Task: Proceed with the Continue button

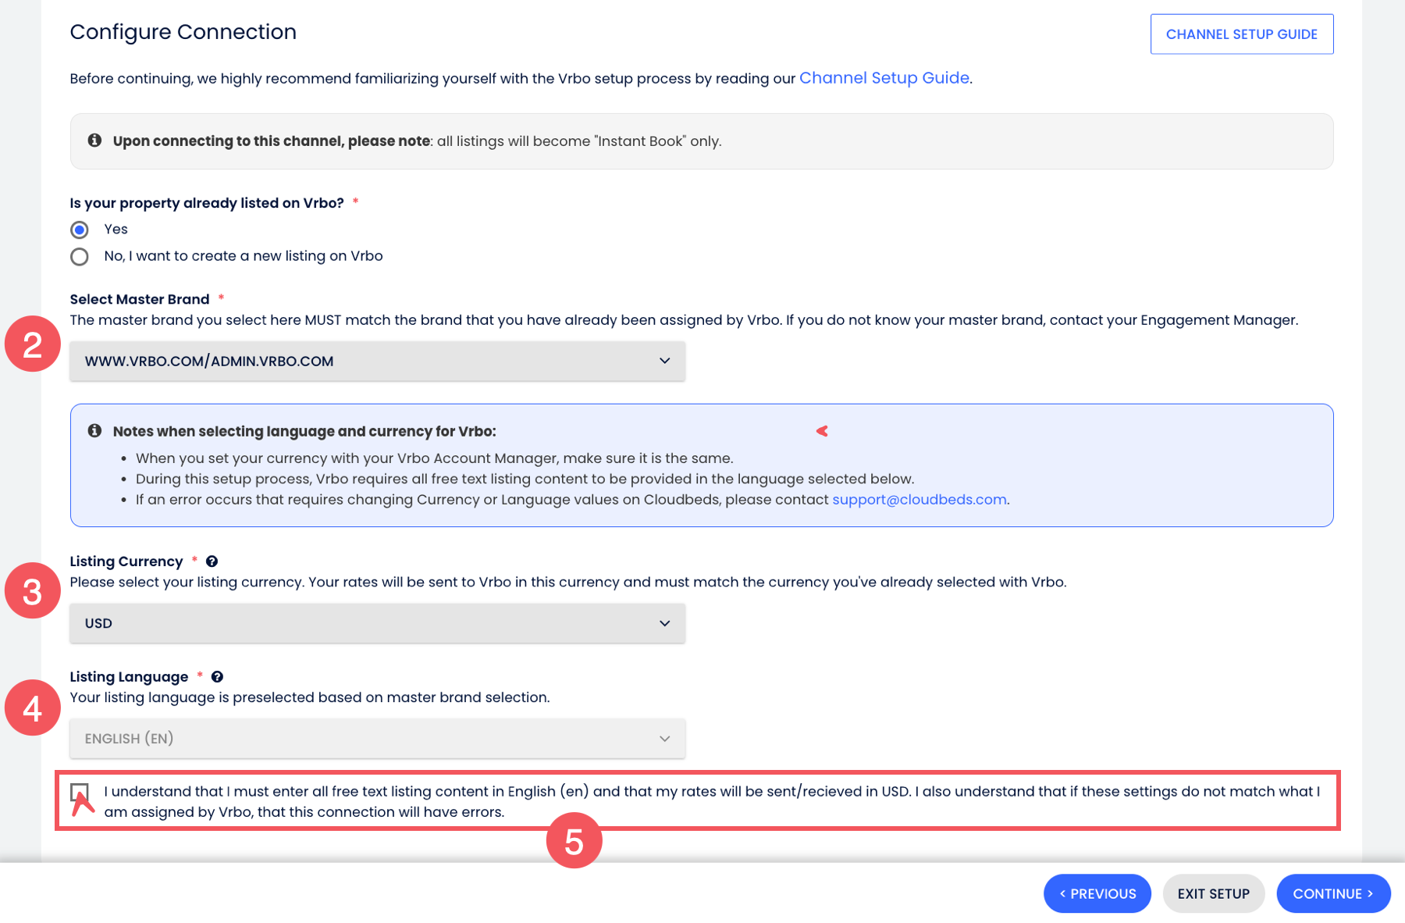Action: click(x=1332, y=893)
